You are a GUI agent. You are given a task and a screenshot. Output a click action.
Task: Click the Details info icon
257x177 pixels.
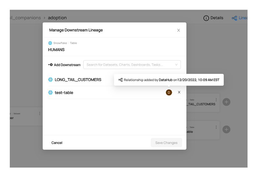tap(206, 18)
